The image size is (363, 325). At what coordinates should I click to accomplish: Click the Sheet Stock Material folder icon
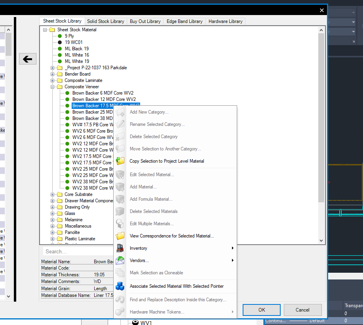point(52,30)
